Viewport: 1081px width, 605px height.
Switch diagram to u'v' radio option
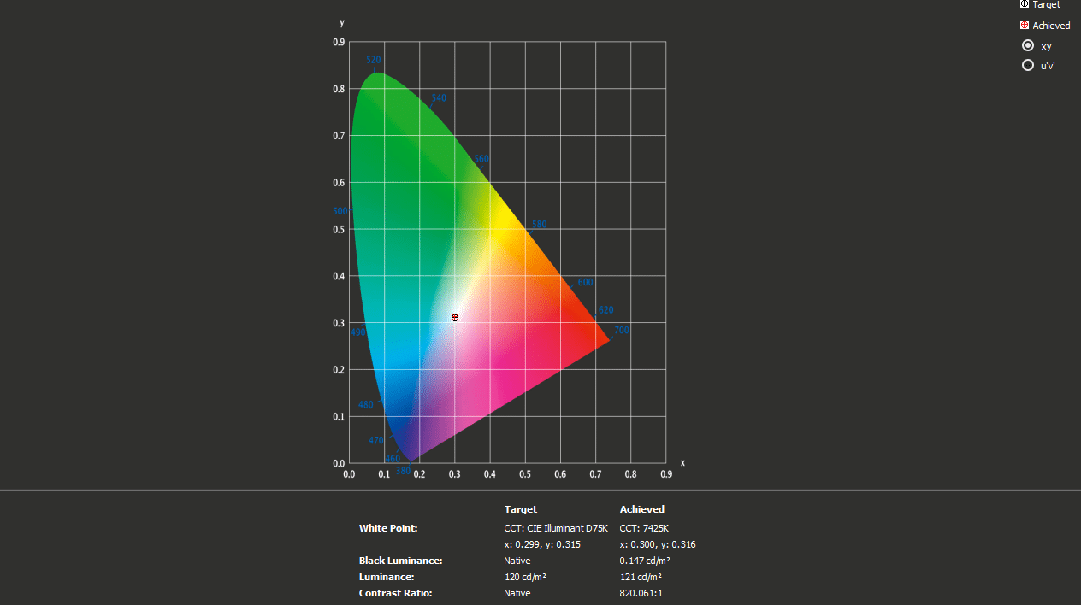[x=1028, y=65]
